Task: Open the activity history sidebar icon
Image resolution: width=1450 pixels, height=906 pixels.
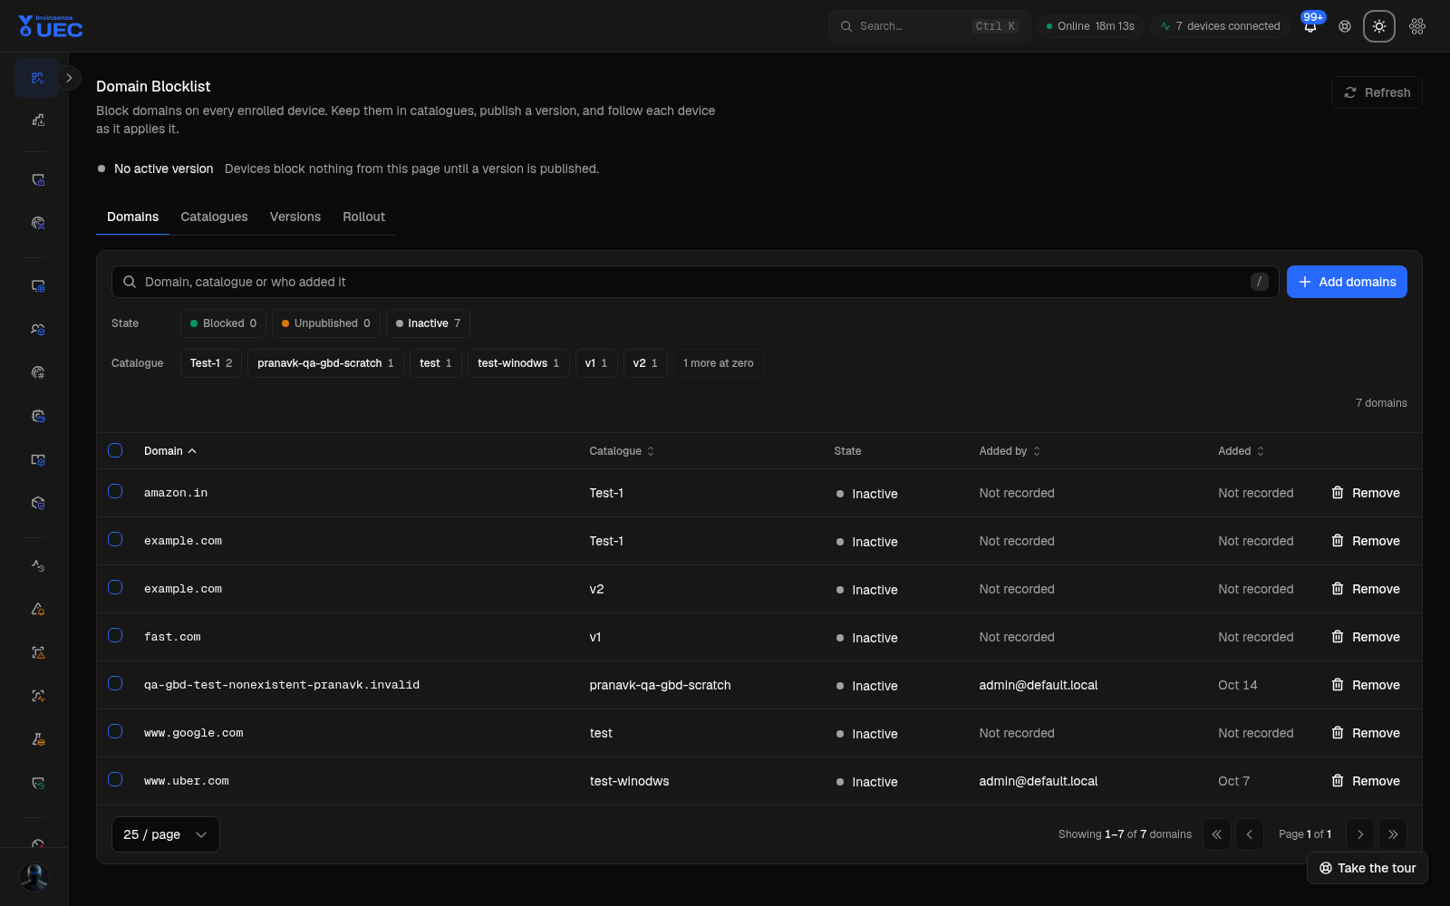Action: click(37, 565)
